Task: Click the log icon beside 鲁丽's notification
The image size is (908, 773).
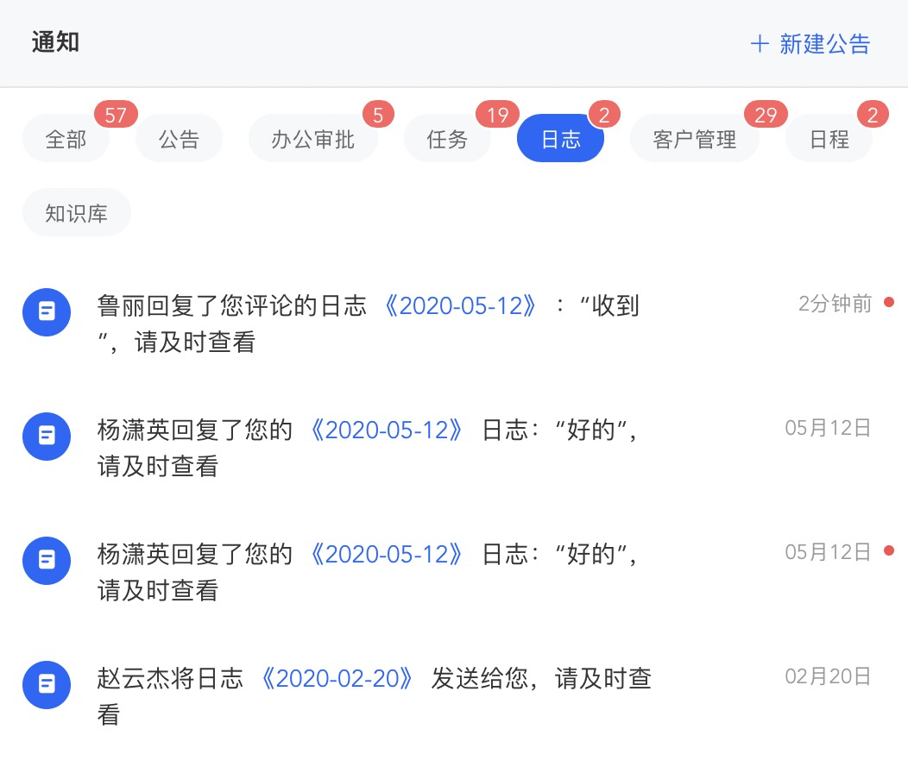Action: 47,312
